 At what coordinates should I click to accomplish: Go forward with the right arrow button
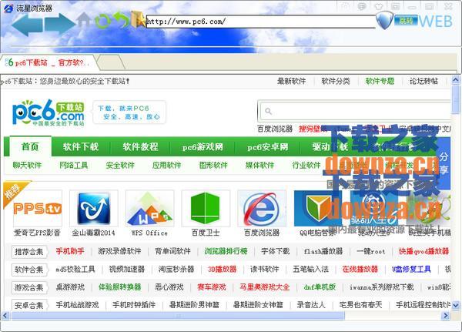(x=60, y=23)
